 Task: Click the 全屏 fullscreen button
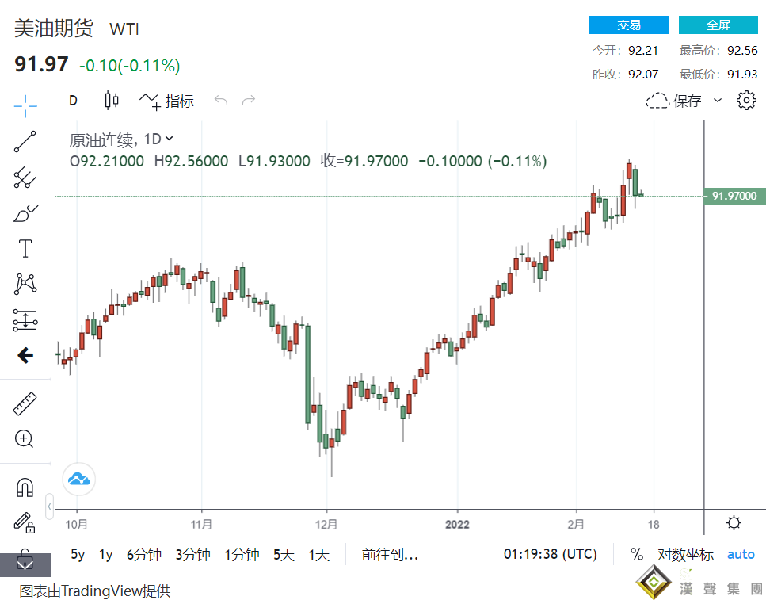[718, 25]
